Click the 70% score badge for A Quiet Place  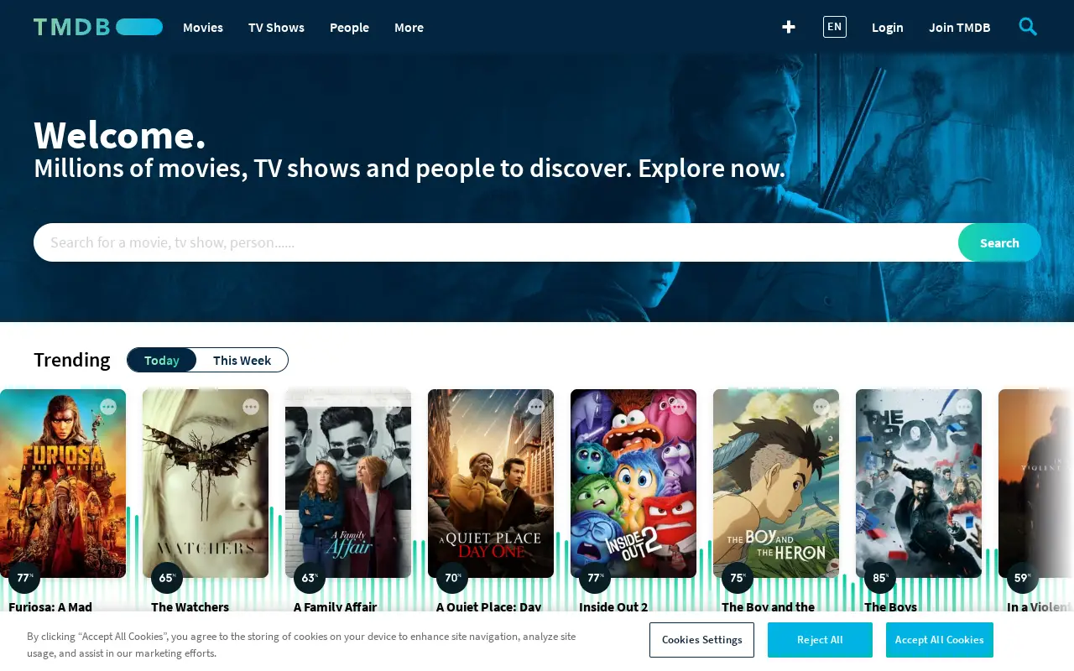click(x=452, y=578)
